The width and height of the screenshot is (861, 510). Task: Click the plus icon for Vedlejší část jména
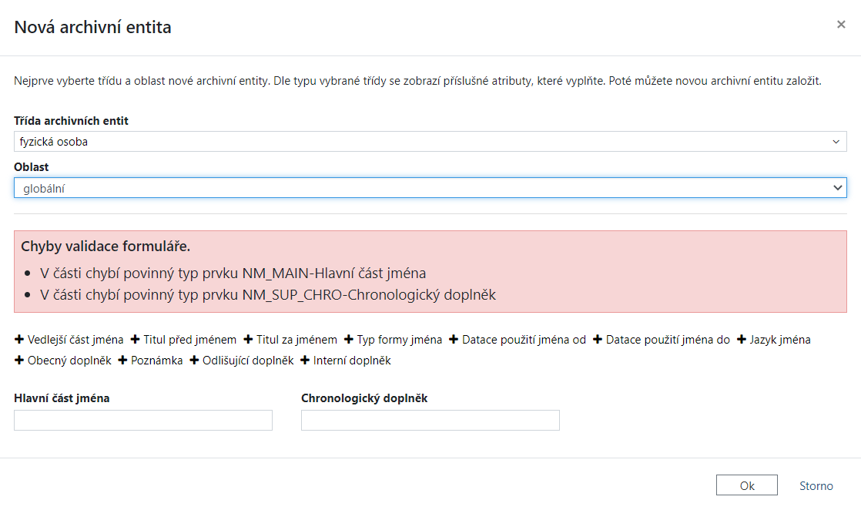tap(19, 340)
